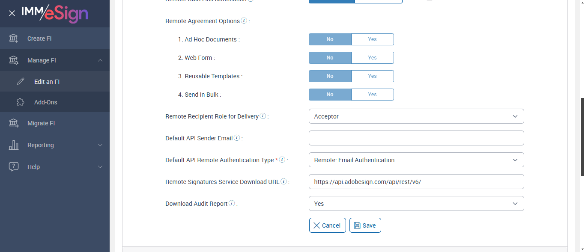Click the Save button
The width and height of the screenshot is (585, 252).
(x=365, y=225)
